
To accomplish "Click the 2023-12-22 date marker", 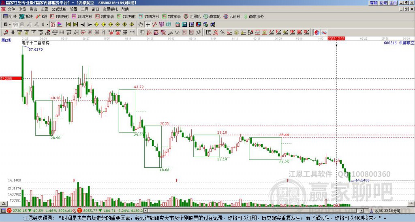I will point(336,38).
